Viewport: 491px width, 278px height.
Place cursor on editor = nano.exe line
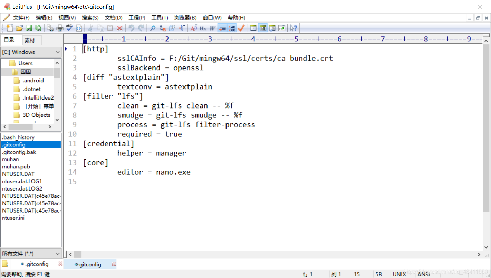pos(154,172)
